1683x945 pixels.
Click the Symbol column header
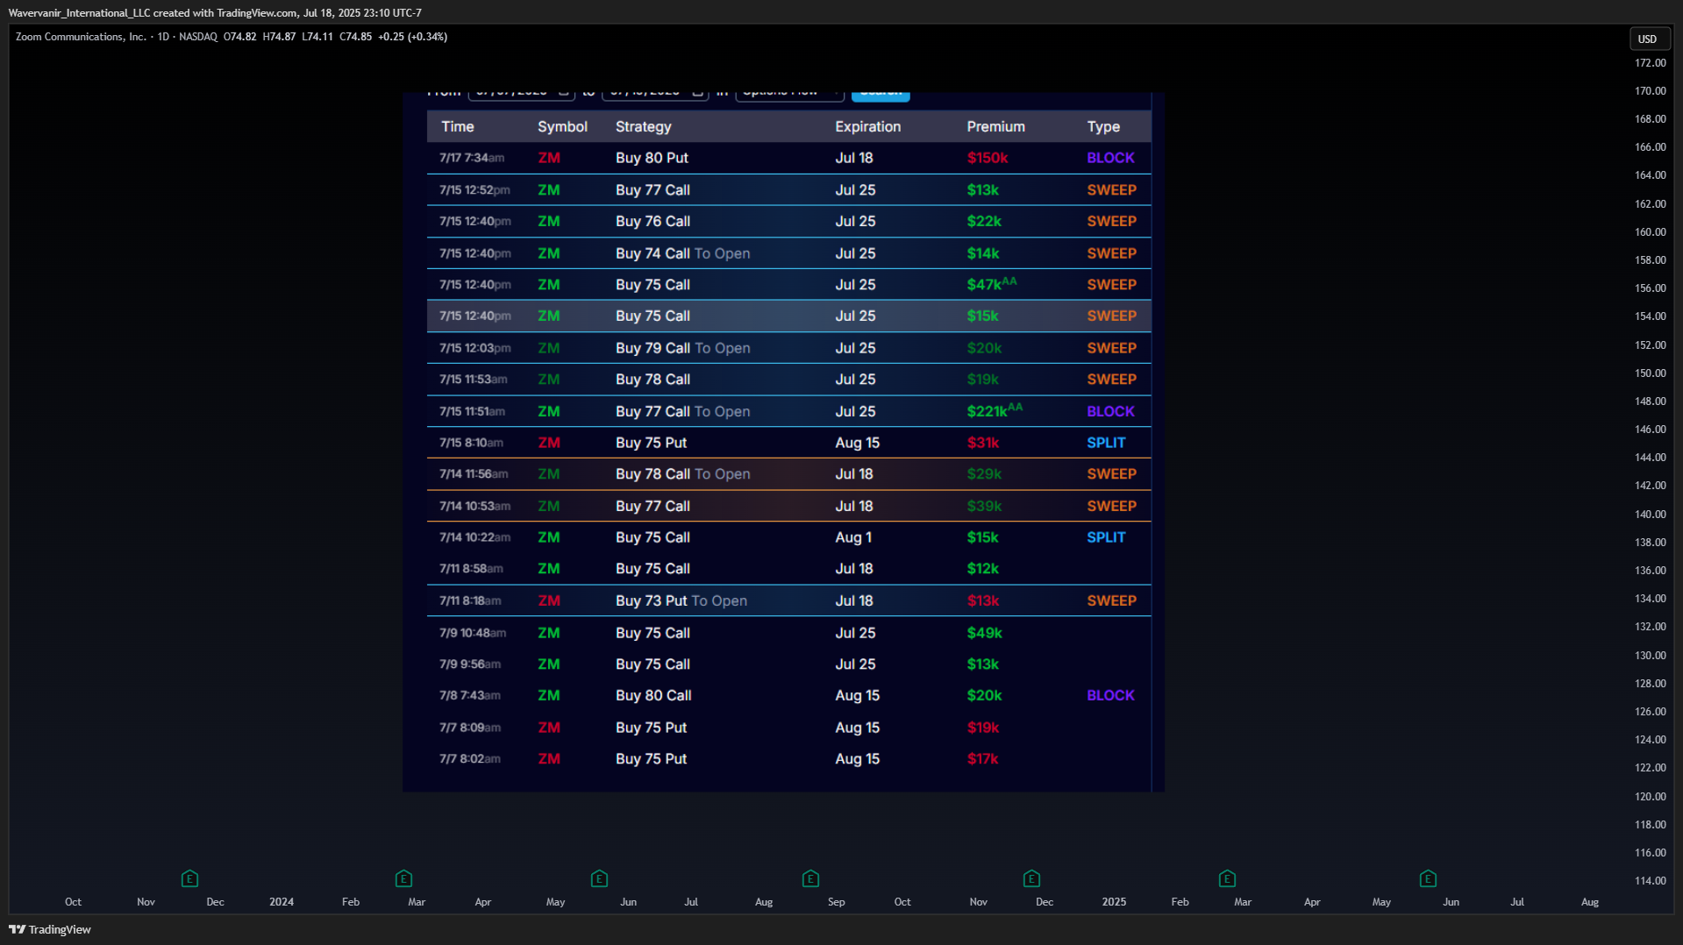click(x=562, y=126)
